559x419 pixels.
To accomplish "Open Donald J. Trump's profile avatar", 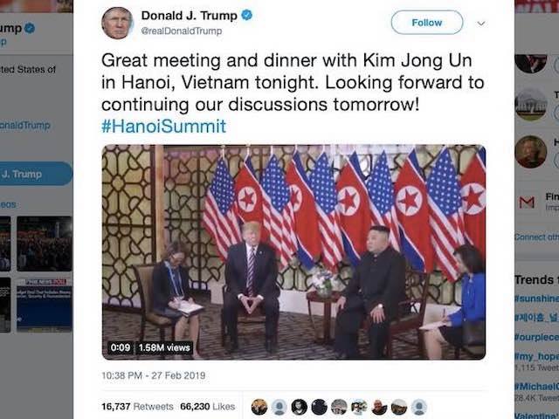I will (x=117, y=23).
